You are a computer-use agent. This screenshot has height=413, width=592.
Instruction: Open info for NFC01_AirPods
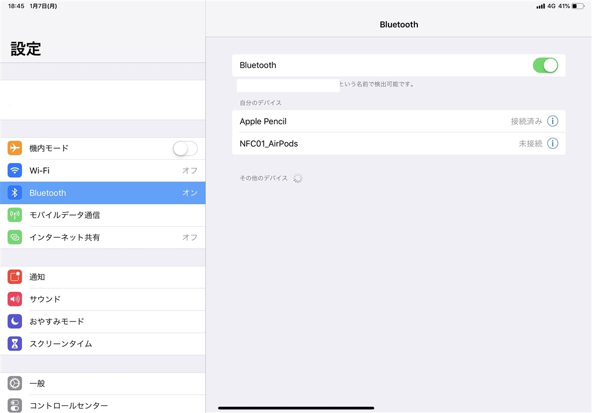(x=552, y=143)
